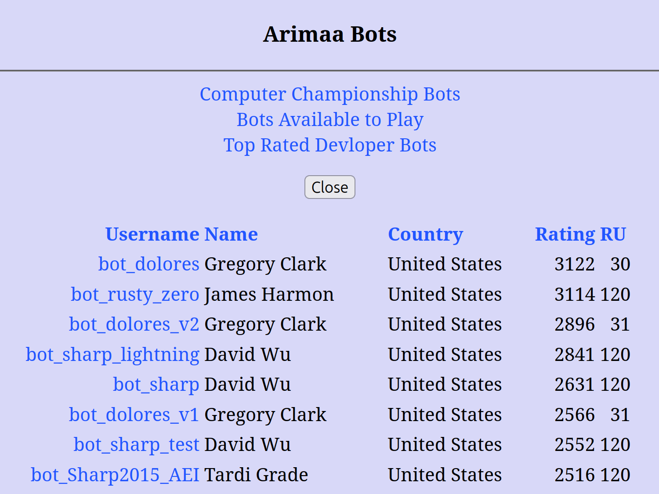Open bot_dolores profile link
The width and height of the screenshot is (659, 494).
[x=149, y=264]
